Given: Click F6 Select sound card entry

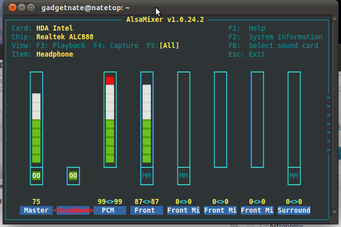Looking at the screenshot, I should (274, 45).
